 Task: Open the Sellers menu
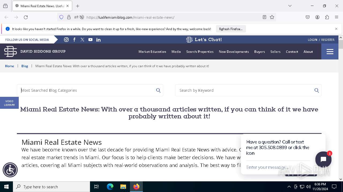tap(275, 52)
